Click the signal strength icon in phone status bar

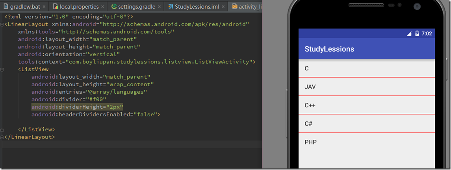pyautogui.click(x=409, y=34)
